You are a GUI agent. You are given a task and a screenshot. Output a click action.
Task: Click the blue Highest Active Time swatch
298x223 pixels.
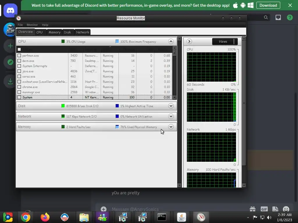117,106
